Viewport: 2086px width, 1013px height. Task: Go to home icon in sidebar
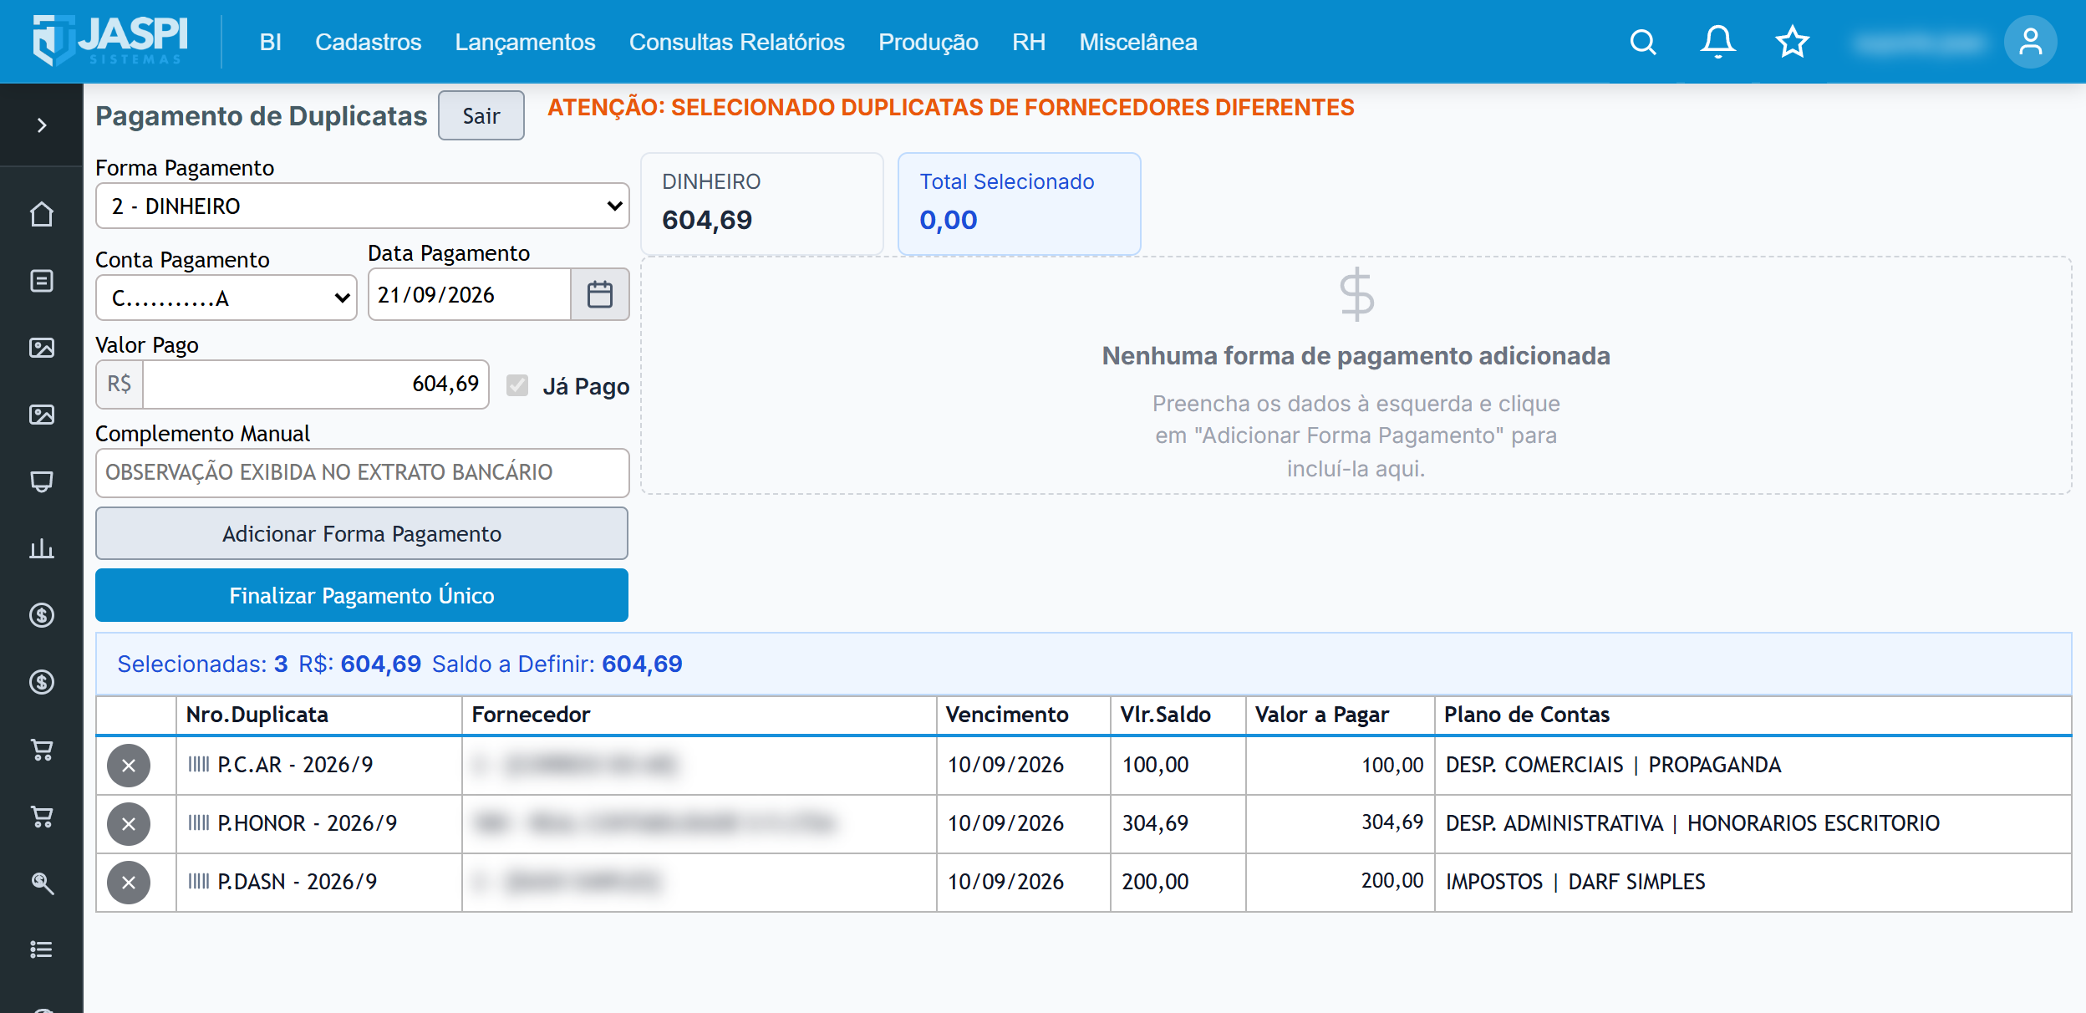(42, 214)
